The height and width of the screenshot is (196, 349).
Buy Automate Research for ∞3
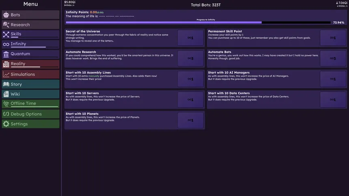190,58
